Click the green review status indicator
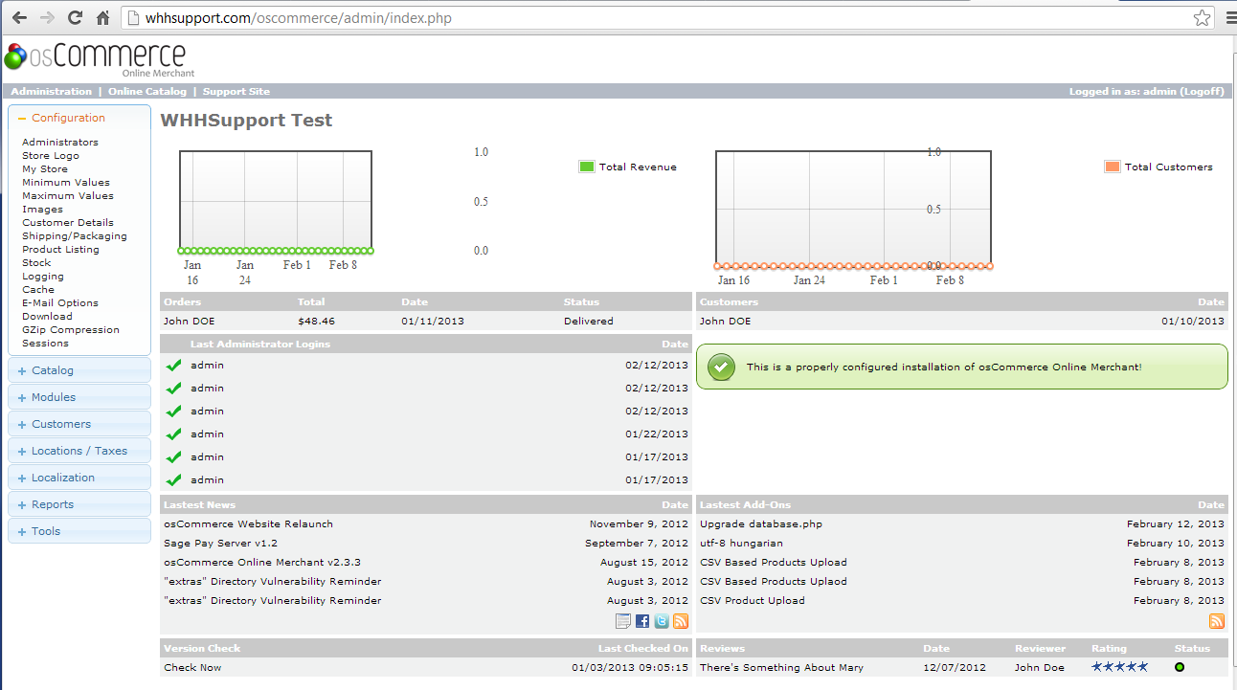Image resolution: width=1237 pixels, height=690 pixels. click(1180, 667)
